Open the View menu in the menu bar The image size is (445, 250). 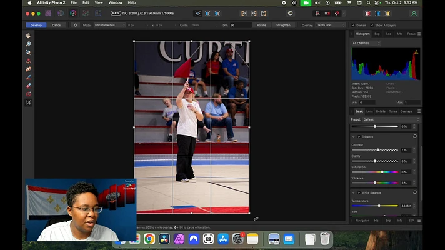[98, 3]
